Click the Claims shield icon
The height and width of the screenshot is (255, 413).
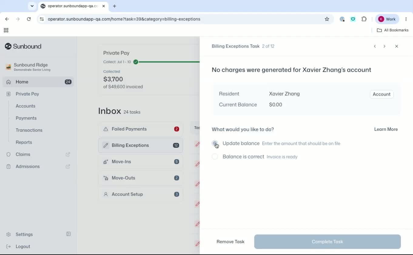tap(8, 154)
